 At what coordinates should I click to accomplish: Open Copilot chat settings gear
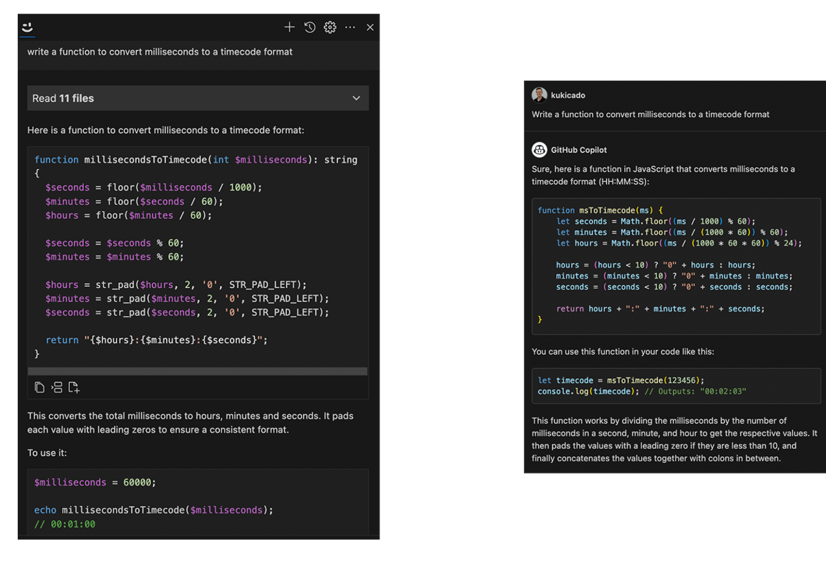[x=330, y=27]
